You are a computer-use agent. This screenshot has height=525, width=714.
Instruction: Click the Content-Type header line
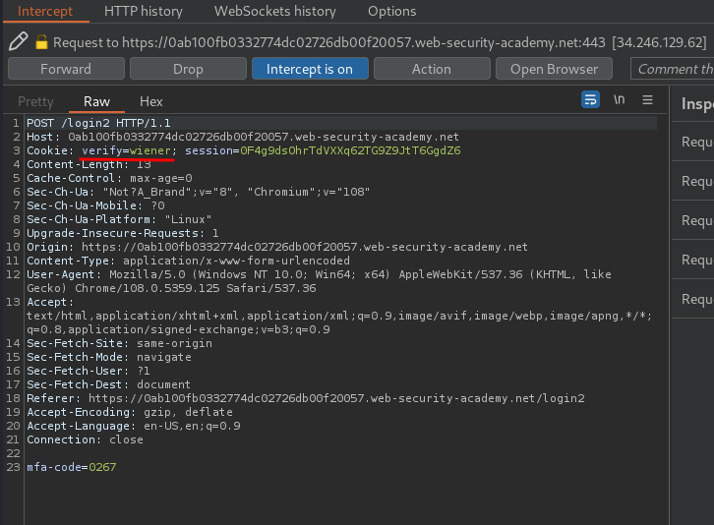pyautogui.click(x=188, y=261)
